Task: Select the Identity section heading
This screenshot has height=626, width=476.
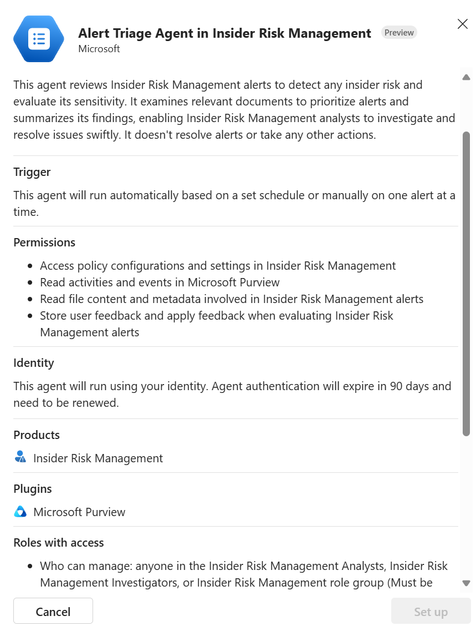Action: point(34,363)
